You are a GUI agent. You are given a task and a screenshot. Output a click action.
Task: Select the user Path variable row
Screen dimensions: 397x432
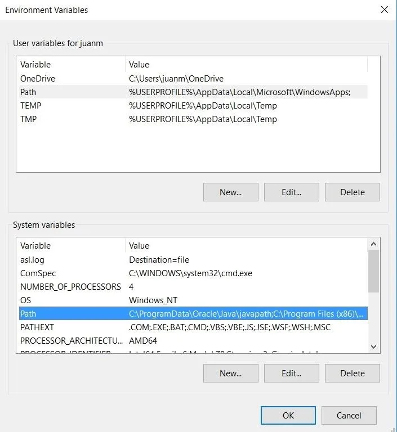[x=193, y=92]
